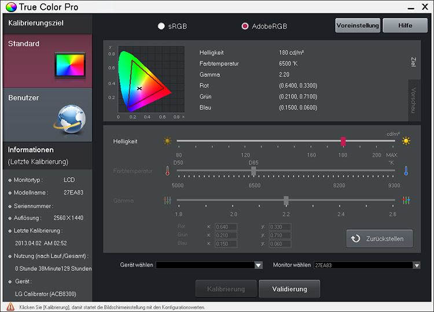This screenshot has height=312, width=434.
Task: Click the empty Gerät wählen combo box
Action: [209, 265]
